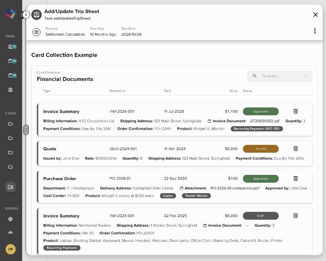
Task: Select the highlighted add-case folder icon
Action: tap(10, 187)
